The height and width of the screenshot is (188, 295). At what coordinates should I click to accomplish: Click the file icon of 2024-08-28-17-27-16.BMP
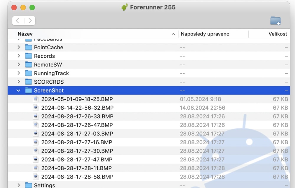point(36,142)
